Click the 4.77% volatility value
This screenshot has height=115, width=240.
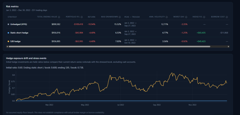pyautogui.click(x=165, y=33)
